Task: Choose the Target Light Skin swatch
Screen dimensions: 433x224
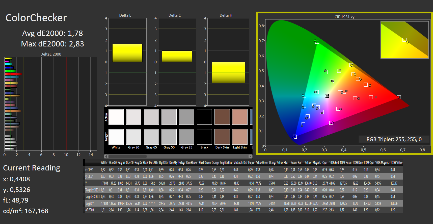Action: pyautogui.click(x=240, y=137)
